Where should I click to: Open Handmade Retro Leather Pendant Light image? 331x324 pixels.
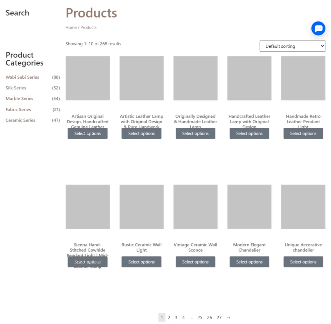click(303, 78)
